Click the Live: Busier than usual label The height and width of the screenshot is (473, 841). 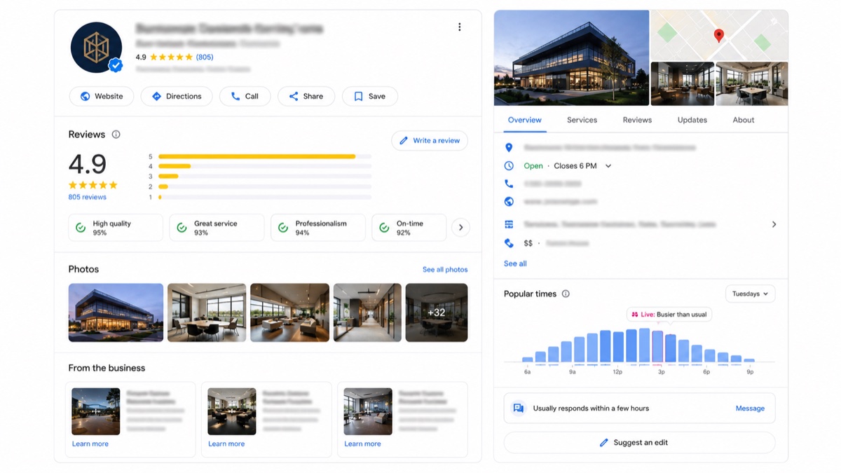point(669,315)
